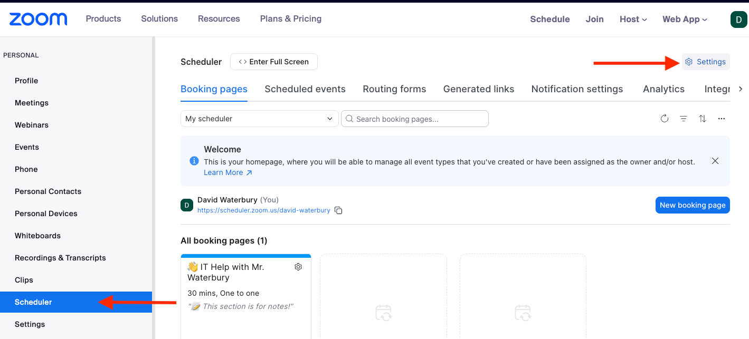Click the Enter Full Screen button
Screen dimensions: 749x339
(274, 62)
